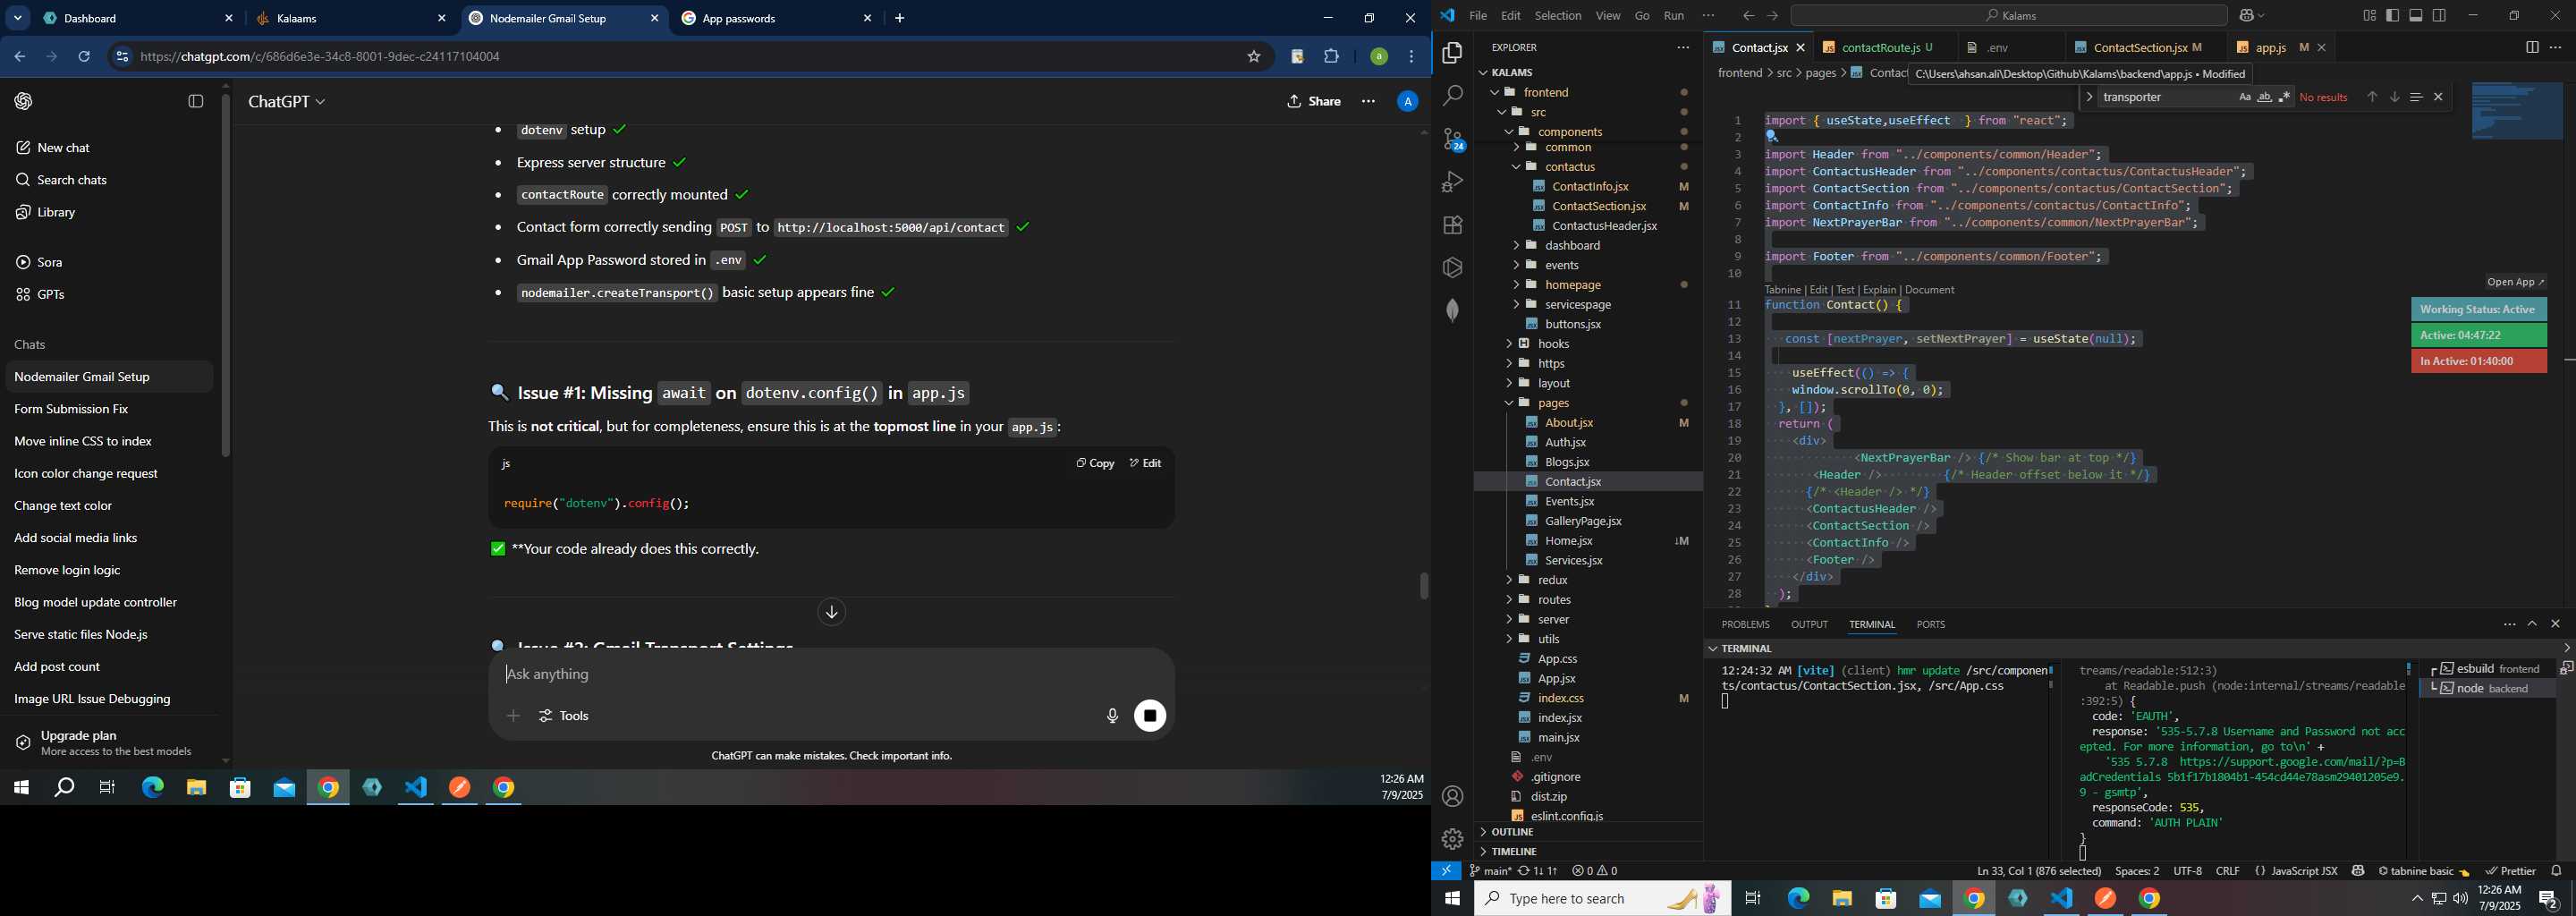This screenshot has height=916, width=2576.
Task: Open the Run and Debug view
Action: (1452, 182)
